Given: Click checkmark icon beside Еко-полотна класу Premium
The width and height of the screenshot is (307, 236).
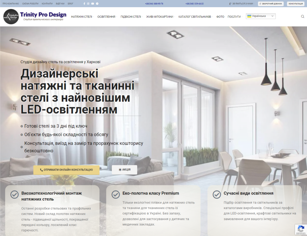Looking at the screenshot, I should [x=116, y=195].
